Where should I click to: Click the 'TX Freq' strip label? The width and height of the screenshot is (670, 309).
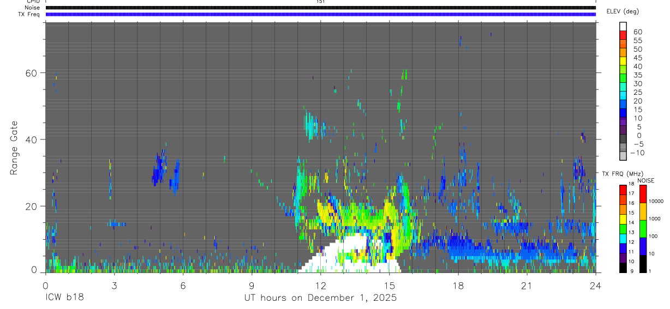pos(29,14)
